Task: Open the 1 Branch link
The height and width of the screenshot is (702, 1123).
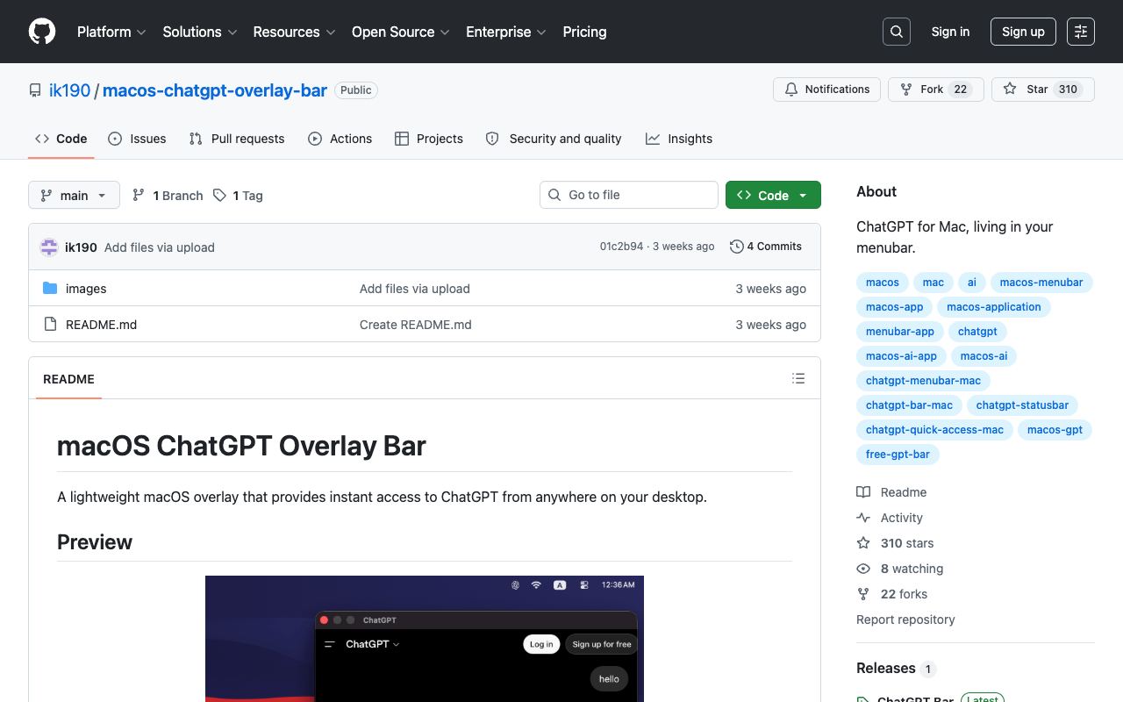Action: coord(168,196)
